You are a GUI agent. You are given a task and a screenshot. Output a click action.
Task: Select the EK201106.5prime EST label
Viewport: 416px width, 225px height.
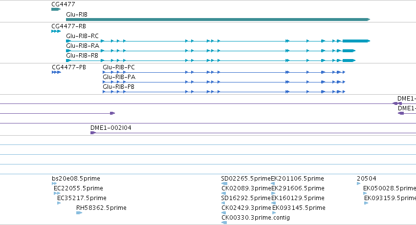pos(297,179)
